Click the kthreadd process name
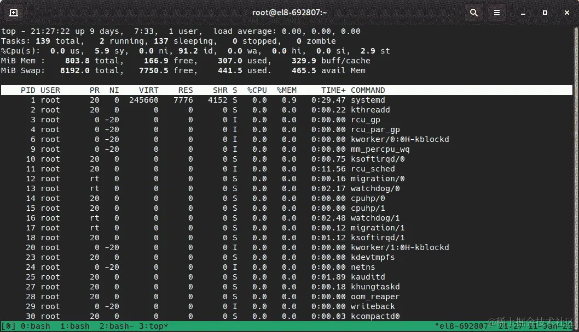This screenshot has width=579, height=332. click(370, 110)
